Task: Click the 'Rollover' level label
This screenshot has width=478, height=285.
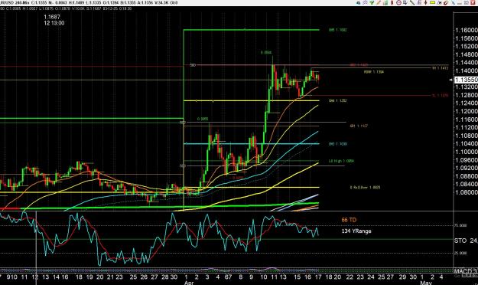Action: [x=365, y=187]
